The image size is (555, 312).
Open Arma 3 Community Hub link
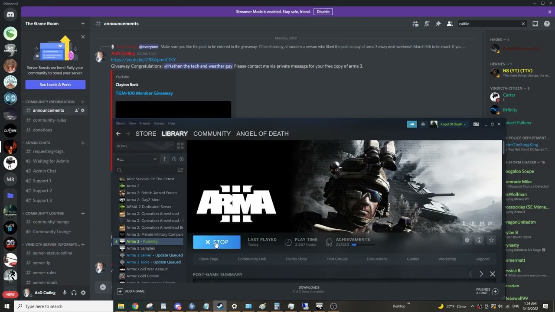click(x=252, y=259)
